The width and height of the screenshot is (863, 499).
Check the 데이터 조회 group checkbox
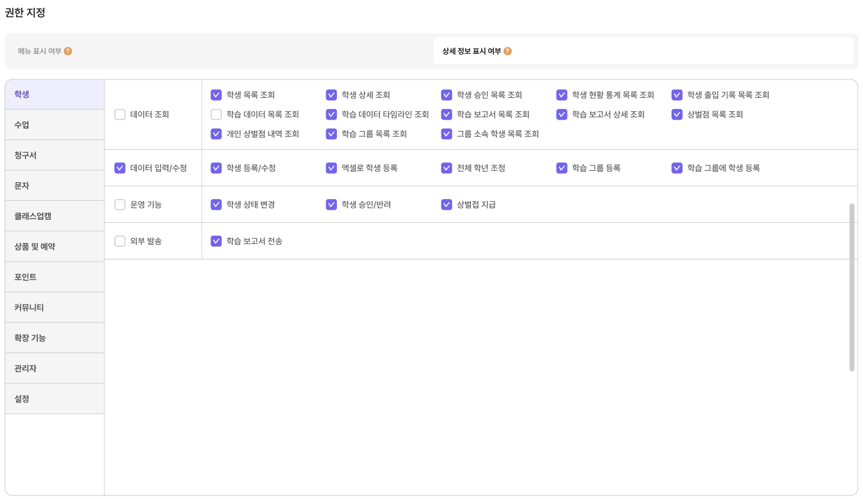[120, 114]
